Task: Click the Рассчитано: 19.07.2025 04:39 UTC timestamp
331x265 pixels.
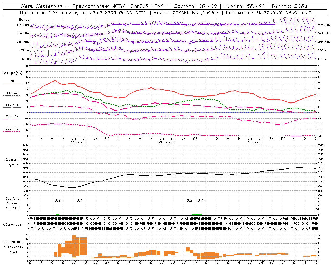Action: (x=268, y=13)
